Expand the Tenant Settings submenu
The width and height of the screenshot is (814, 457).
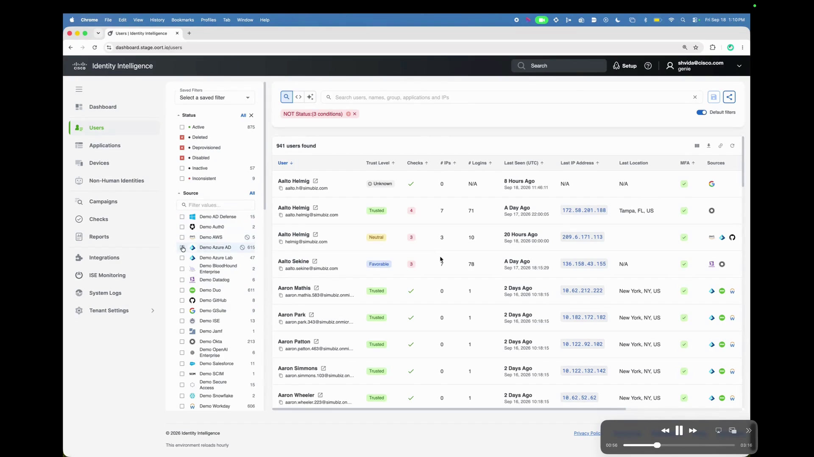[153, 311]
